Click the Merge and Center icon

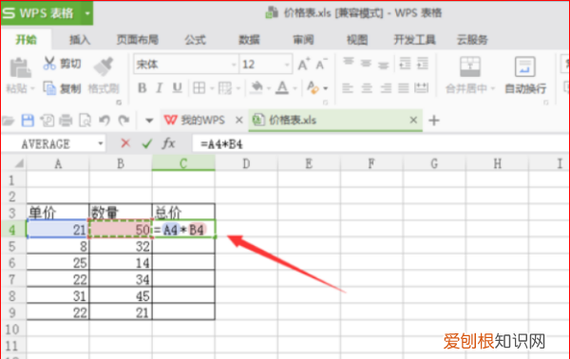click(470, 66)
